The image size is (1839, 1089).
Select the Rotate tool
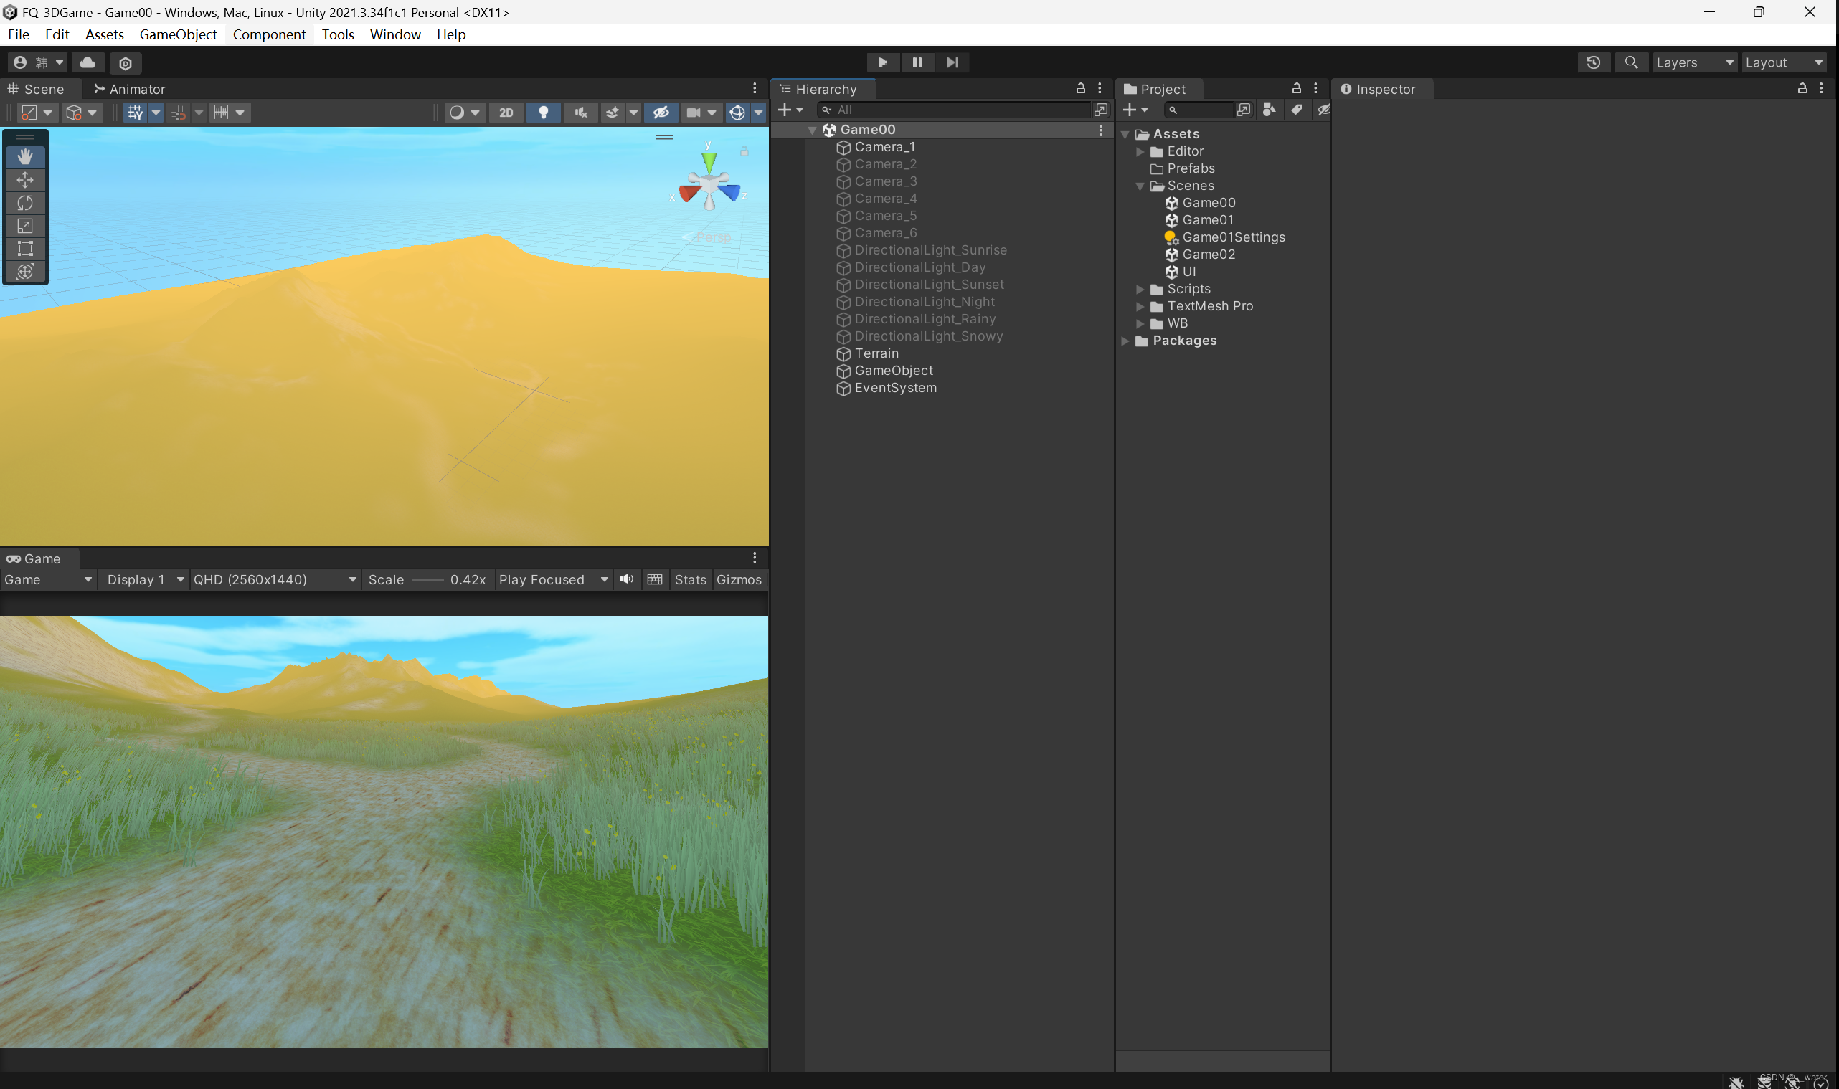click(x=25, y=203)
